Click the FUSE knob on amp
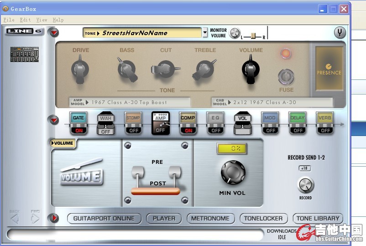 (x=286, y=77)
